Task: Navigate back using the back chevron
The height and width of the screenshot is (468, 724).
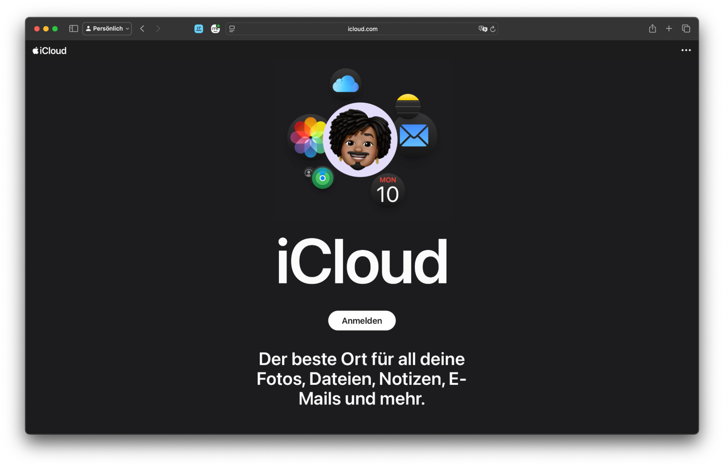Action: (x=142, y=29)
